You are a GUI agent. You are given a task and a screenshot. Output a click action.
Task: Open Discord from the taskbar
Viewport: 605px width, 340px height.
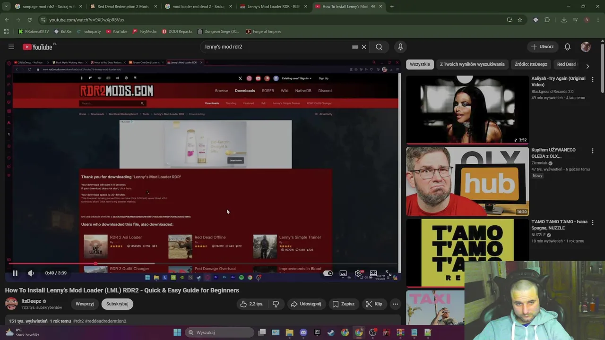303,332
